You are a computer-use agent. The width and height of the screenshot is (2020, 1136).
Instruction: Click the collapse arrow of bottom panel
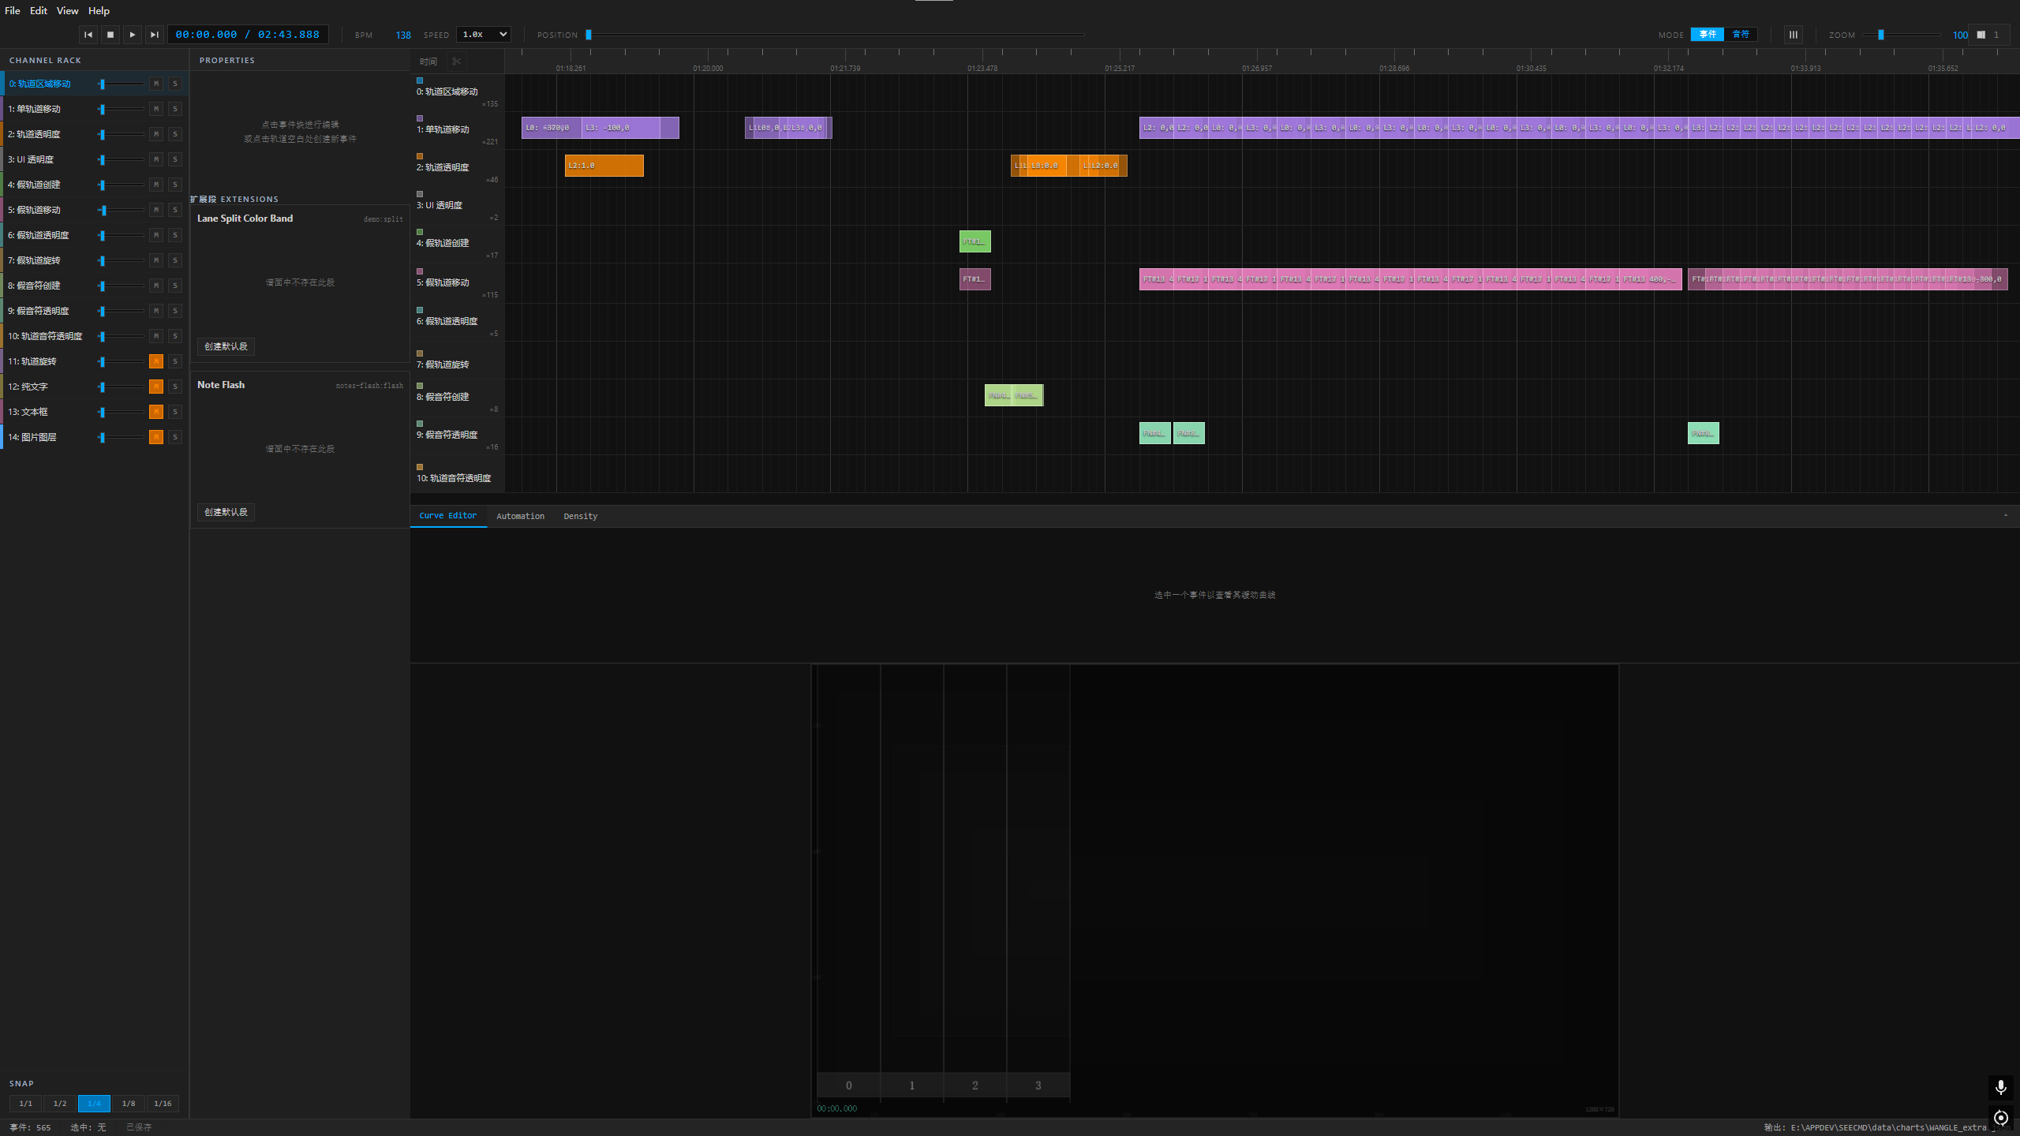(x=2005, y=515)
